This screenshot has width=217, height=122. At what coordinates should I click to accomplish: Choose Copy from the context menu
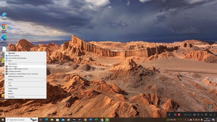[25, 85]
